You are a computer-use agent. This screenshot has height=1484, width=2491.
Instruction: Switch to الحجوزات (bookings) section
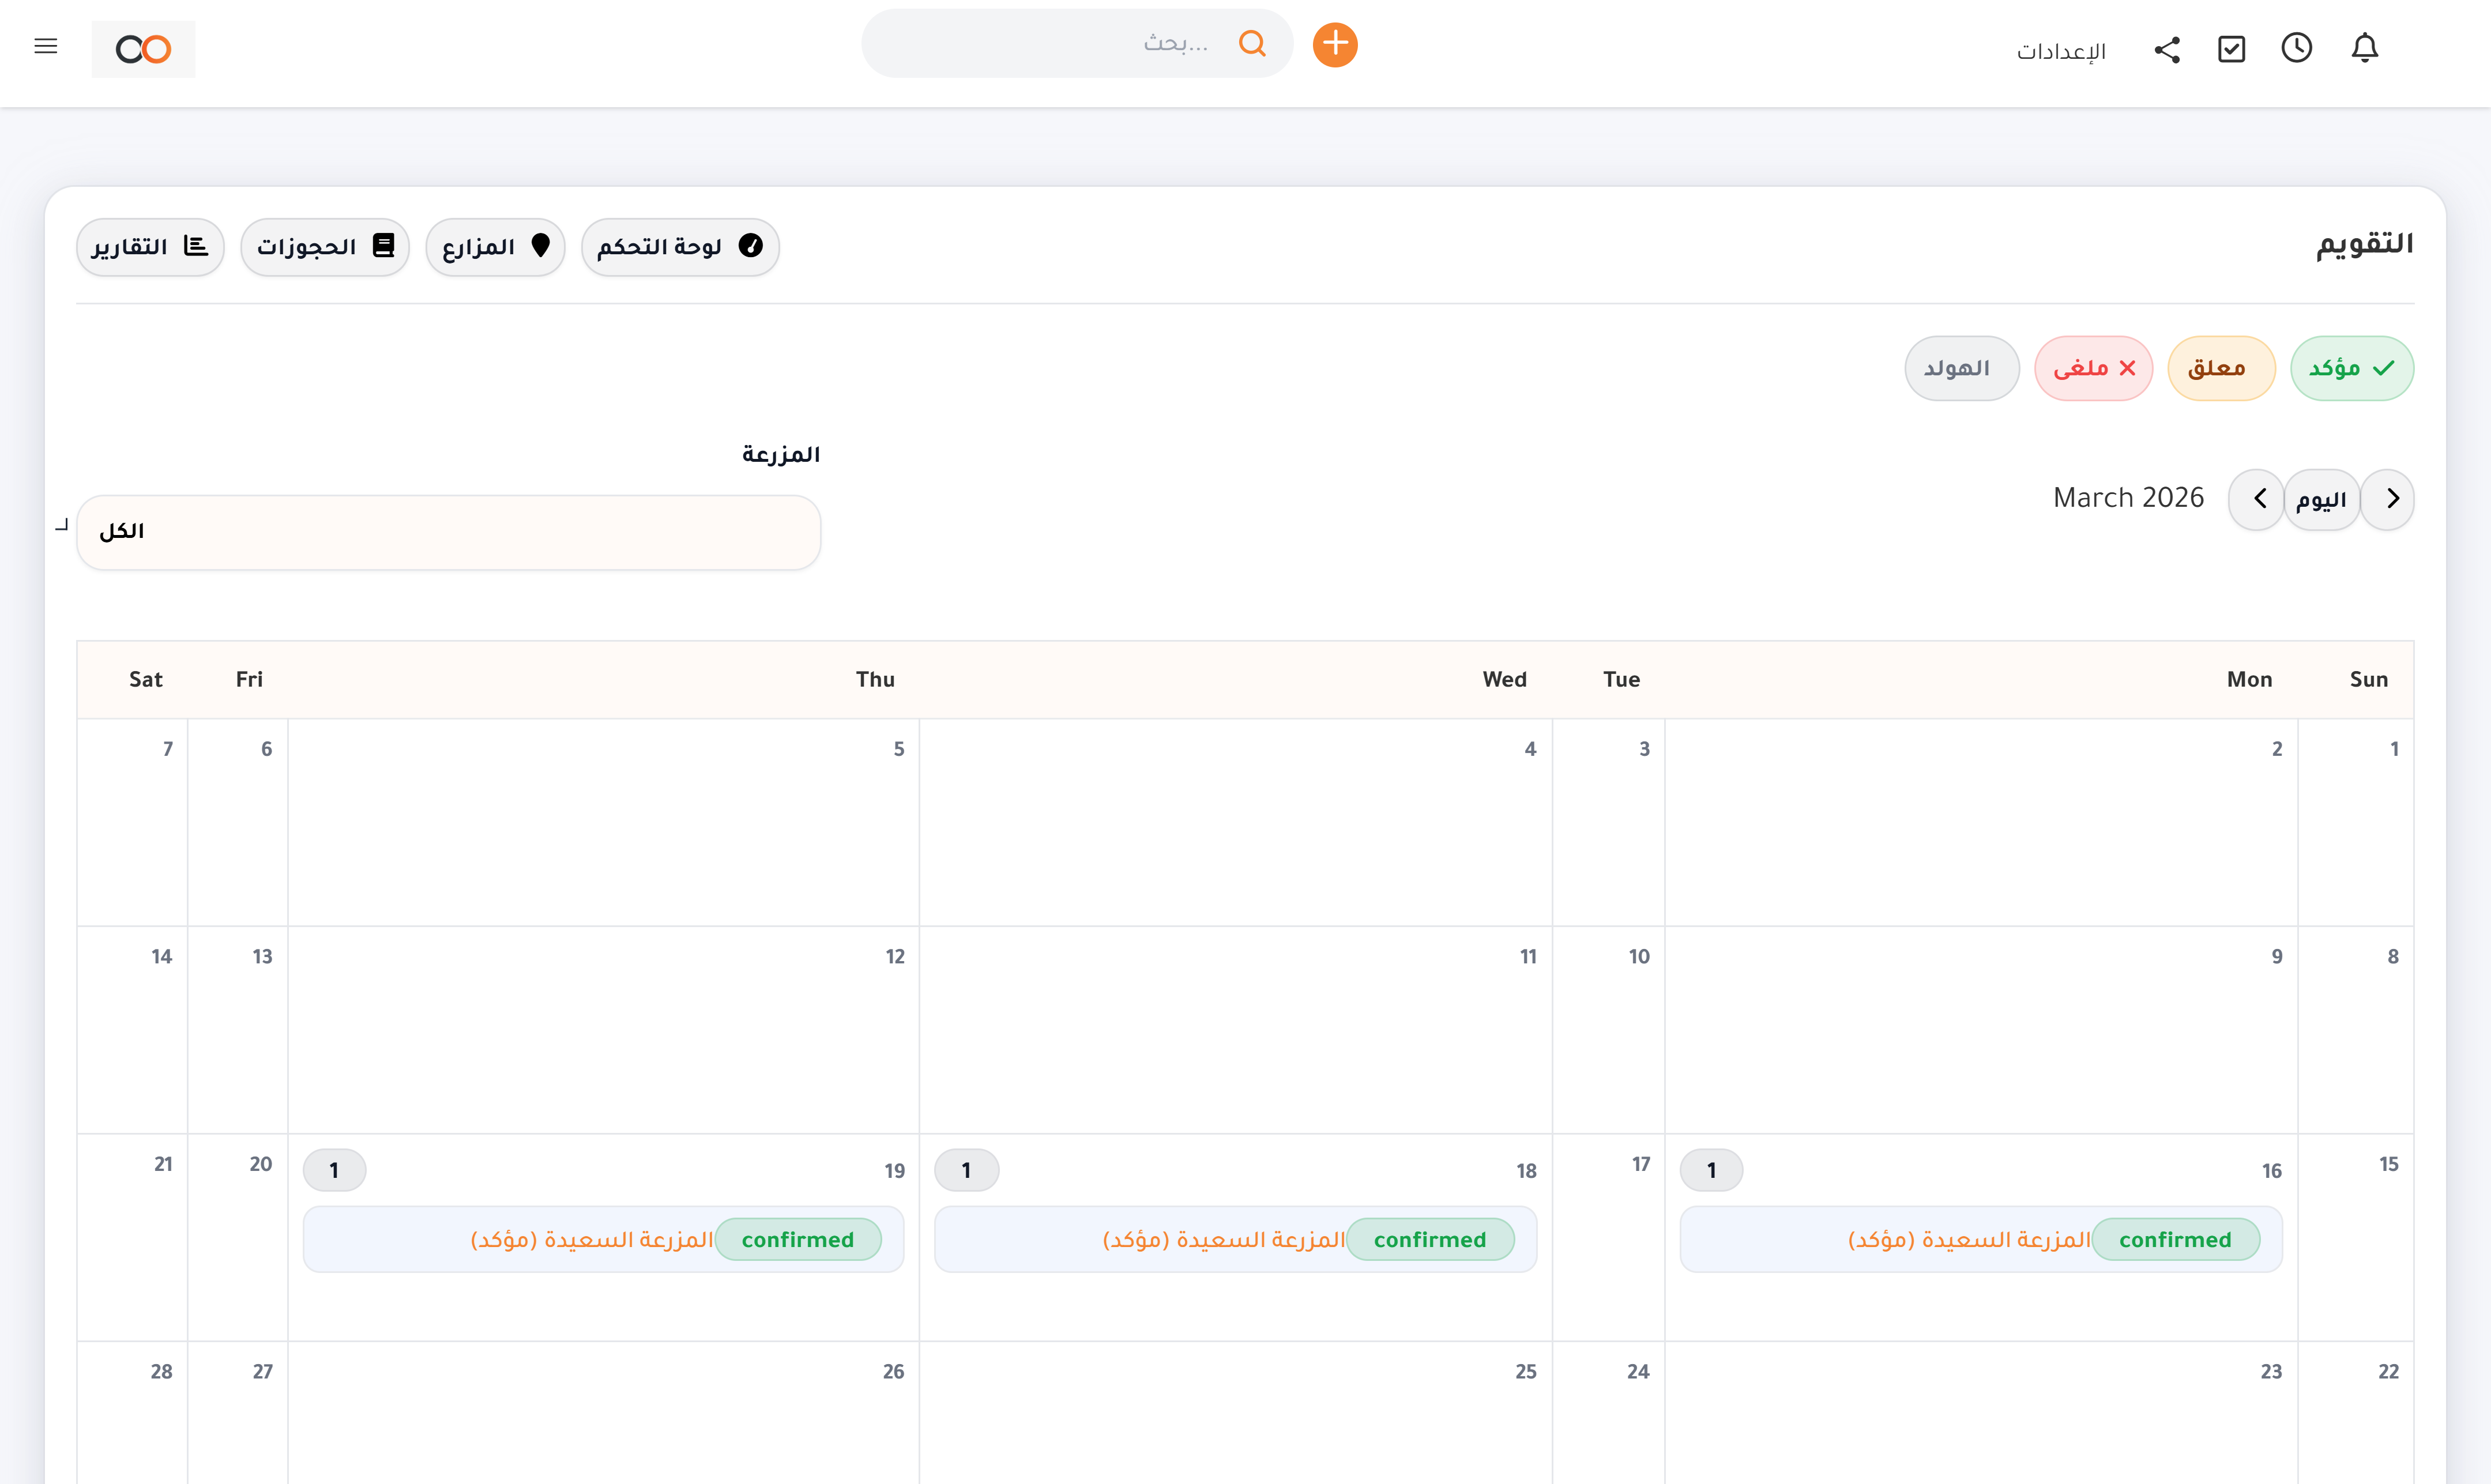(x=324, y=246)
